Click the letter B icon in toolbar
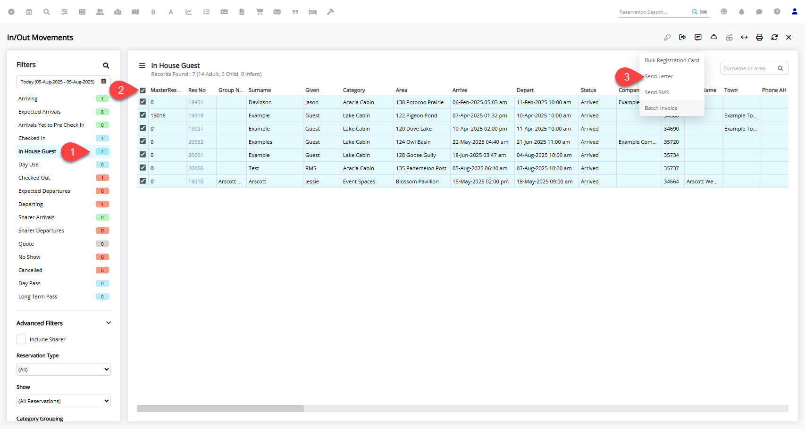Image resolution: width=805 pixels, height=429 pixels. point(153,12)
